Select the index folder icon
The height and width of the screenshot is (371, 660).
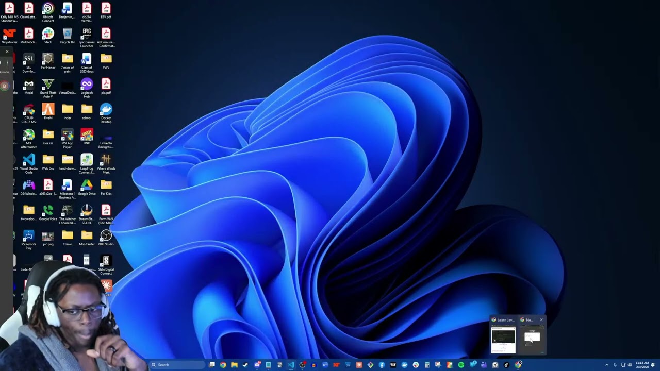67,112
